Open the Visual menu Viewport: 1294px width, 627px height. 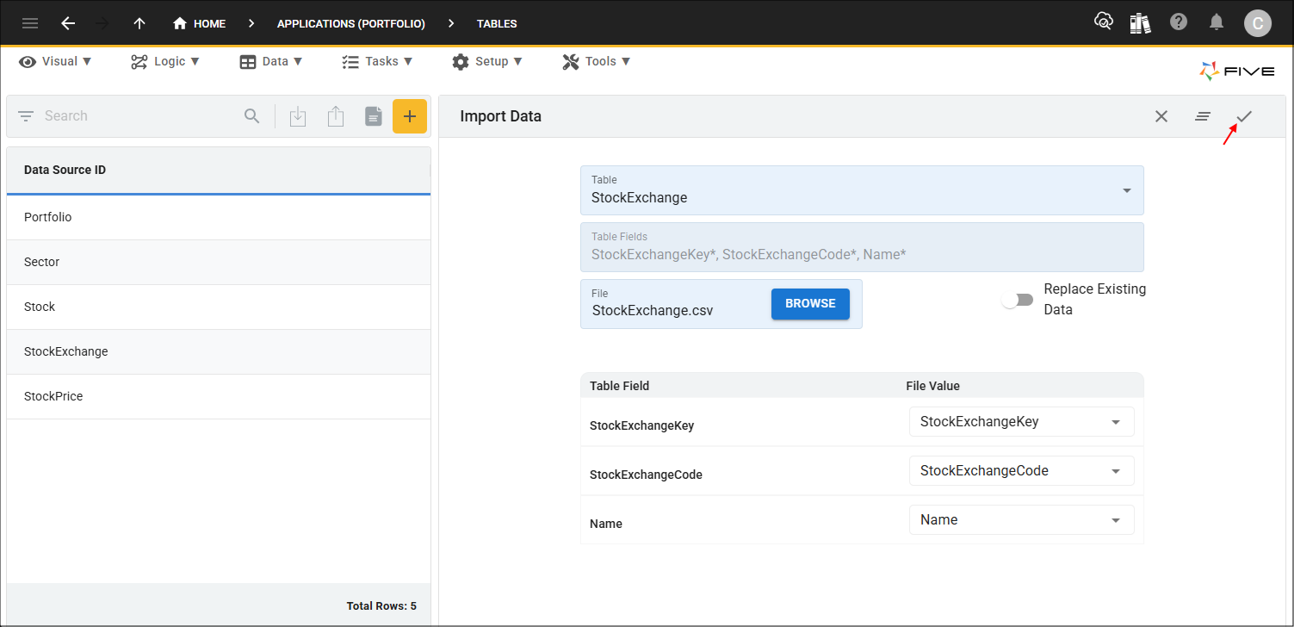pos(56,61)
